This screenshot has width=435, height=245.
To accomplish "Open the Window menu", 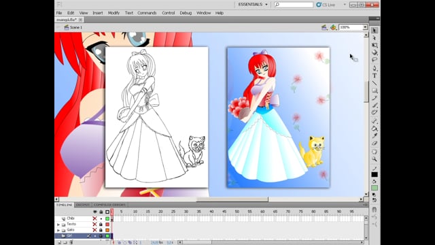I will [204, 13].
